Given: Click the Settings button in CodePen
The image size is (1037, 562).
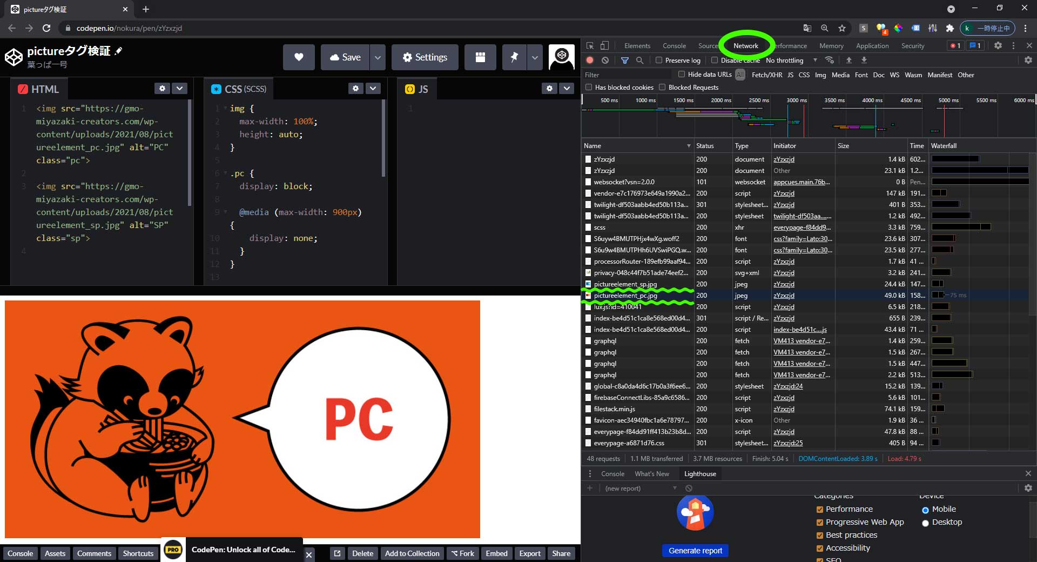Looking at the screenshot, I should pos(425,57).
